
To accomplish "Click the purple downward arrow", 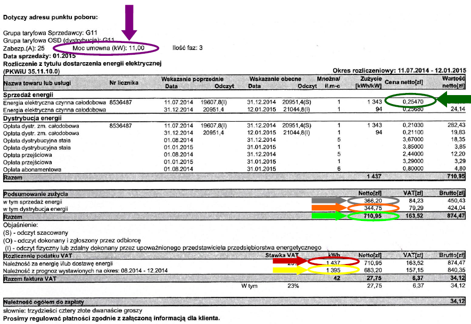I will tap(129, 22).
